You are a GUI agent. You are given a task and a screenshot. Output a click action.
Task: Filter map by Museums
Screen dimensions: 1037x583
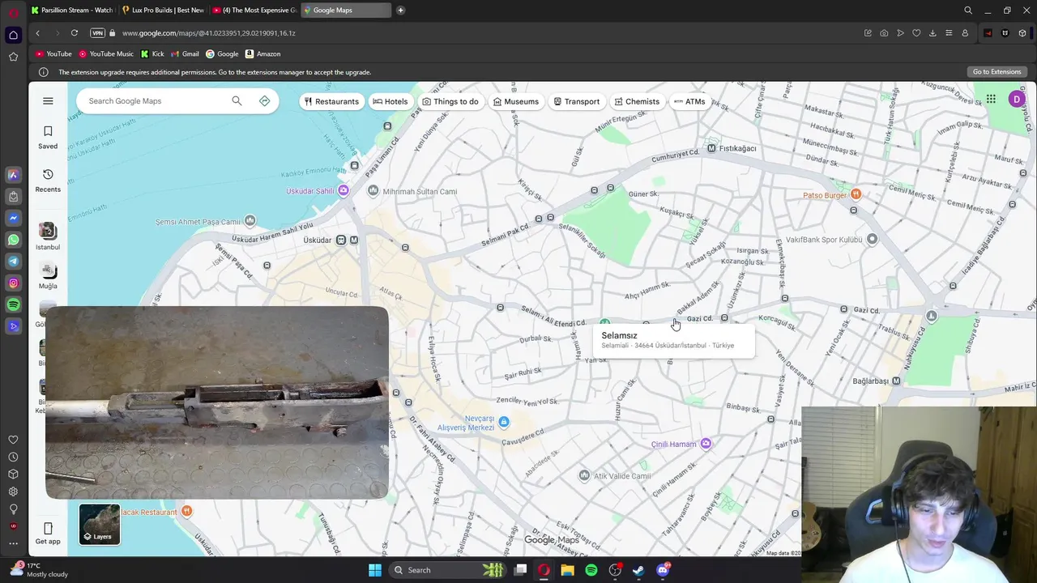point(516,101)
